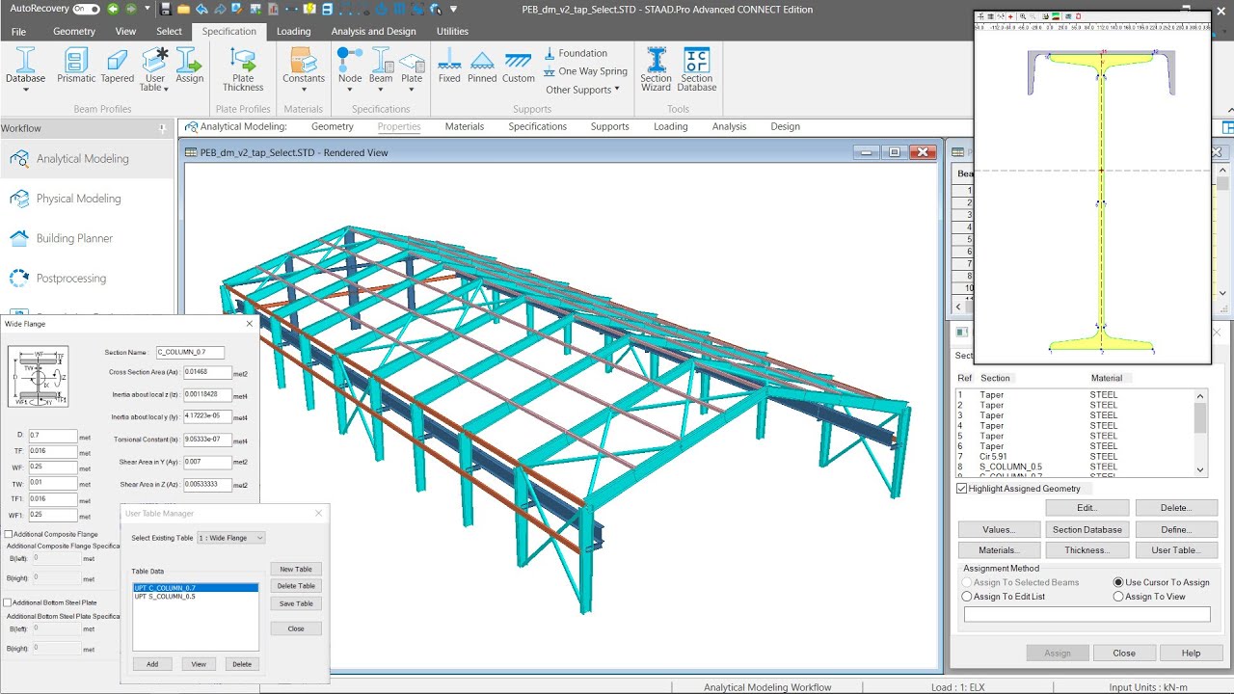Image resolution: width=1234 pixels, height=694 pixels.
Task: Open the Analysis and Design ribbon tab
Action: tap(373, 31)
